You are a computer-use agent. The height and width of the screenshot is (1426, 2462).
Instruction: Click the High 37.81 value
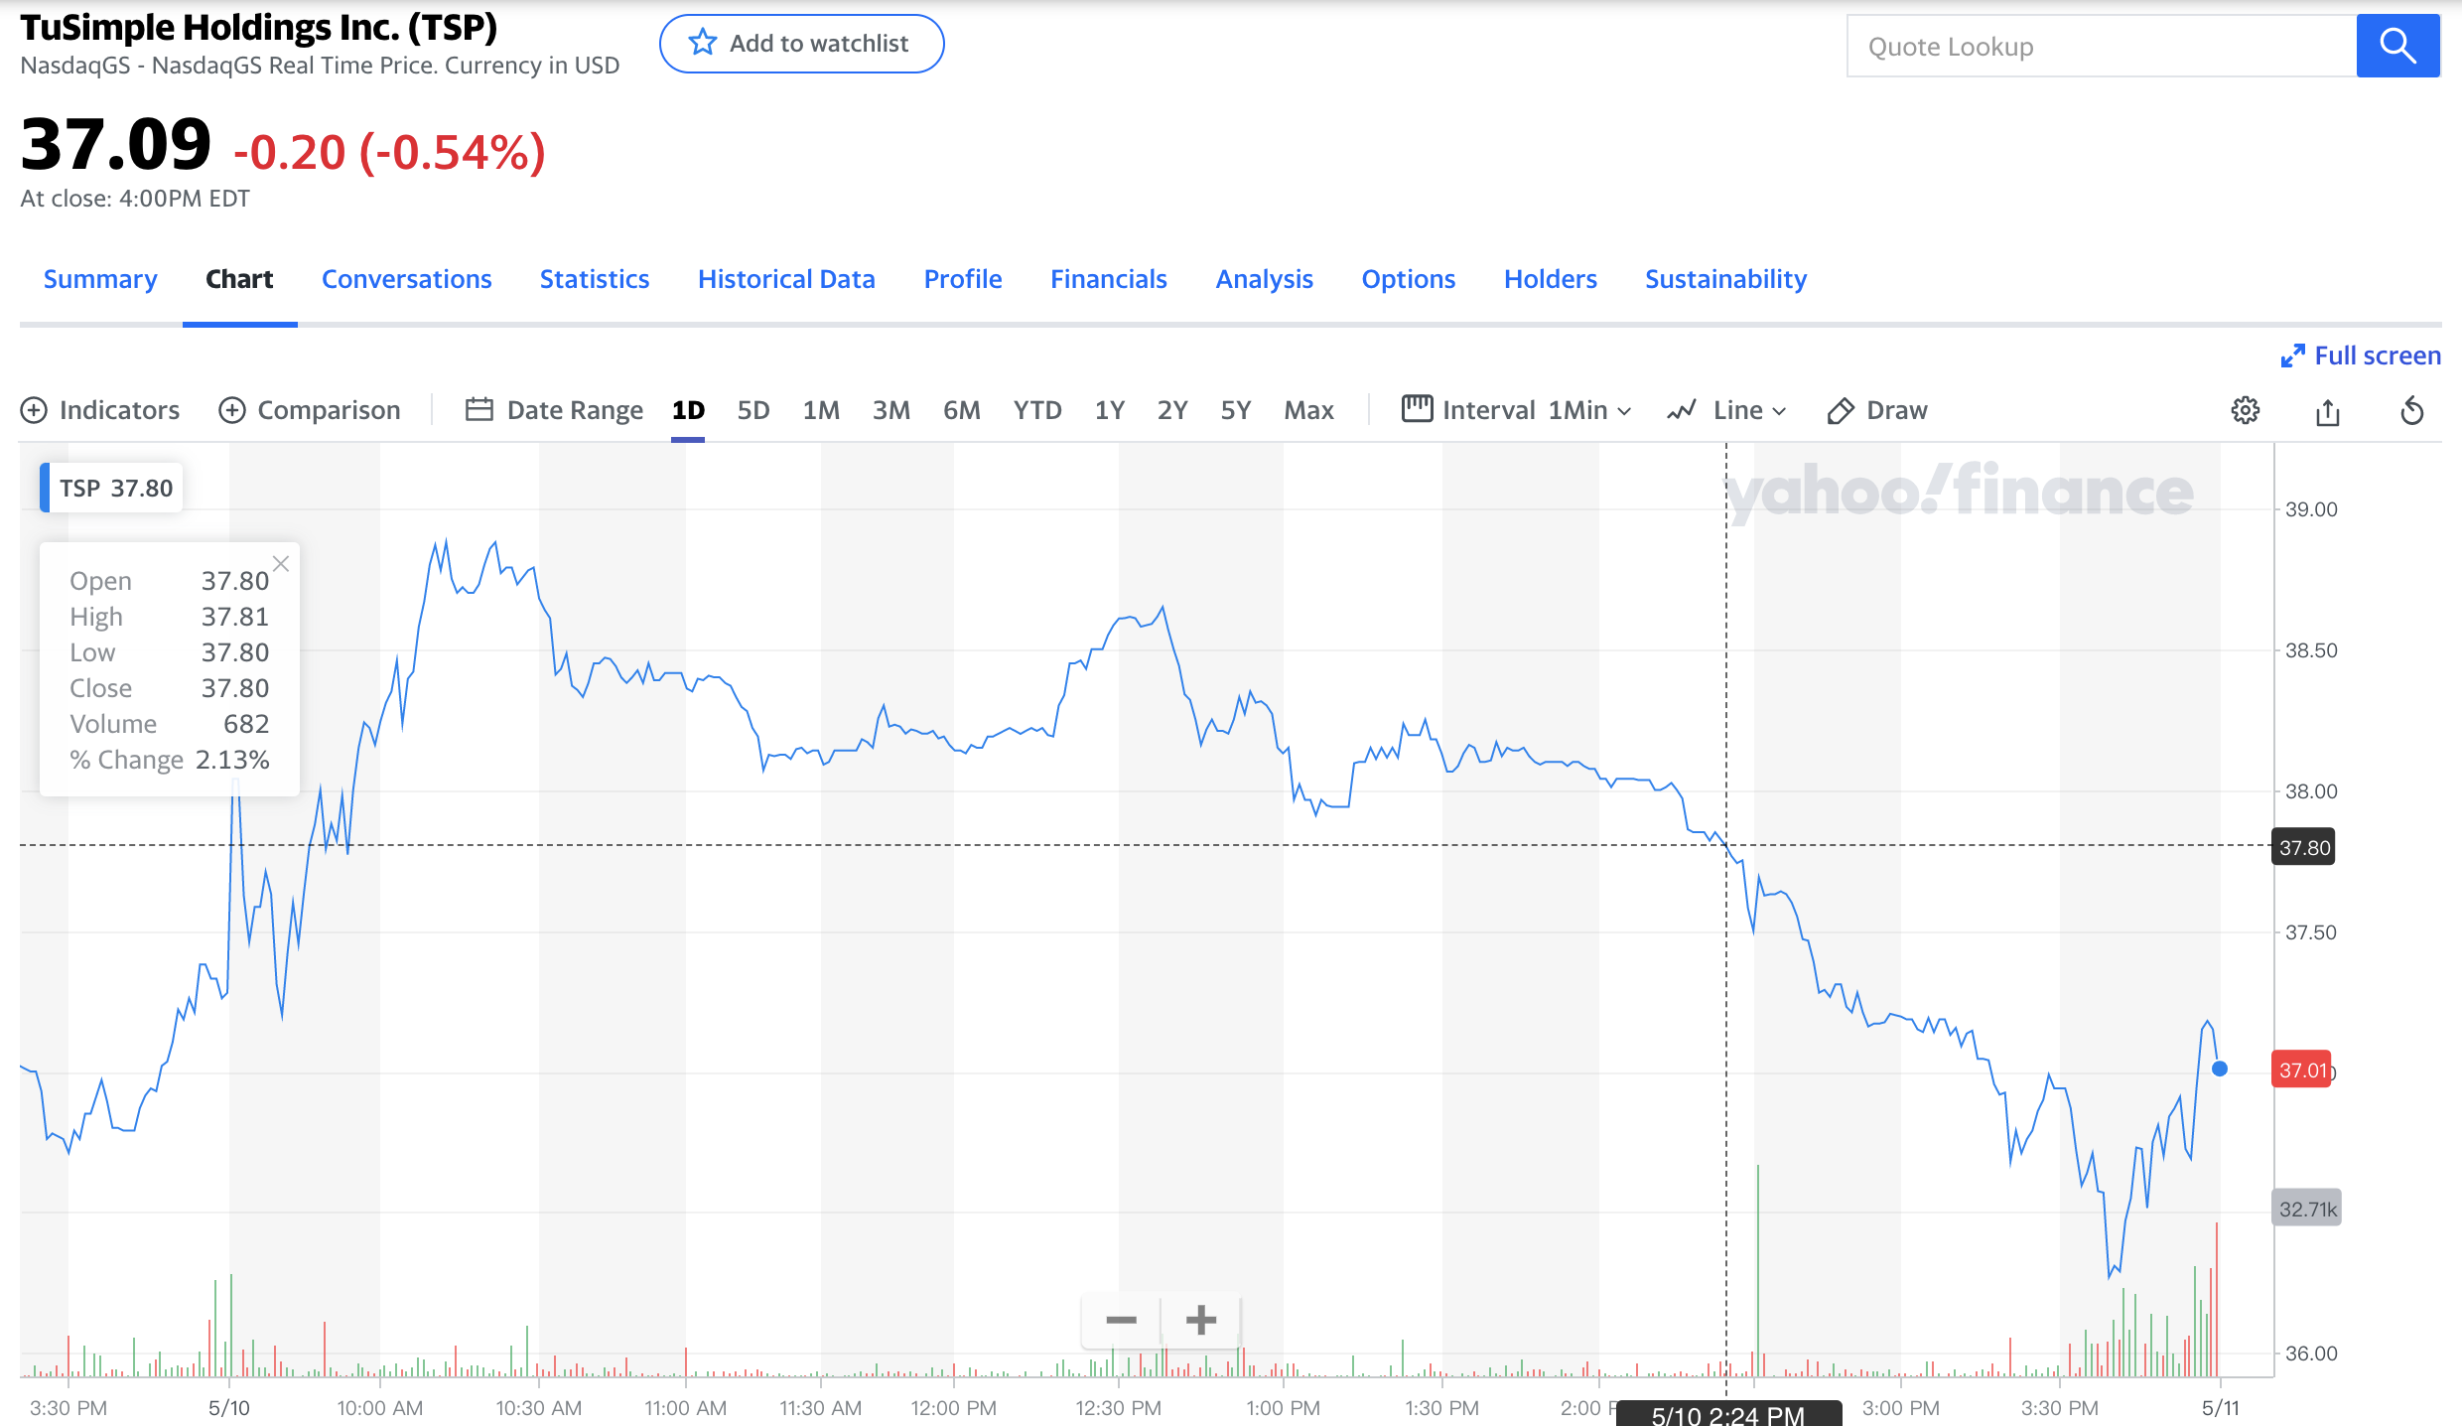(x=235, y=617)
